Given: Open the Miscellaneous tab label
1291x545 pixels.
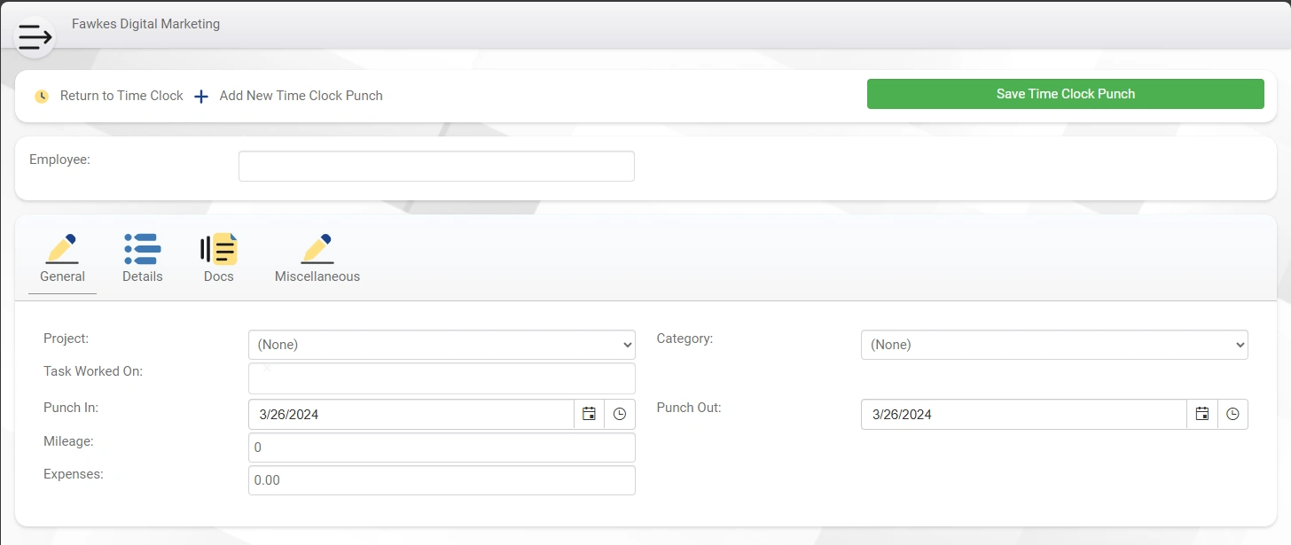Looking at the screenshot, I should 317,276.
